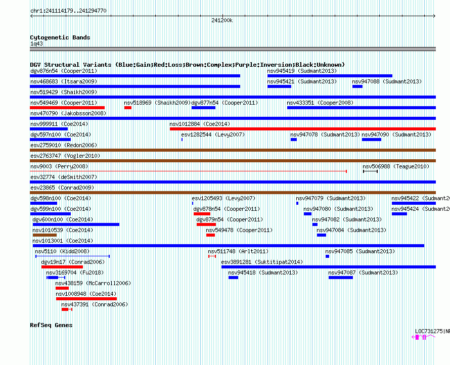
Task: Select the Cytogenetic Bands track title
Action: pos(60,37)
